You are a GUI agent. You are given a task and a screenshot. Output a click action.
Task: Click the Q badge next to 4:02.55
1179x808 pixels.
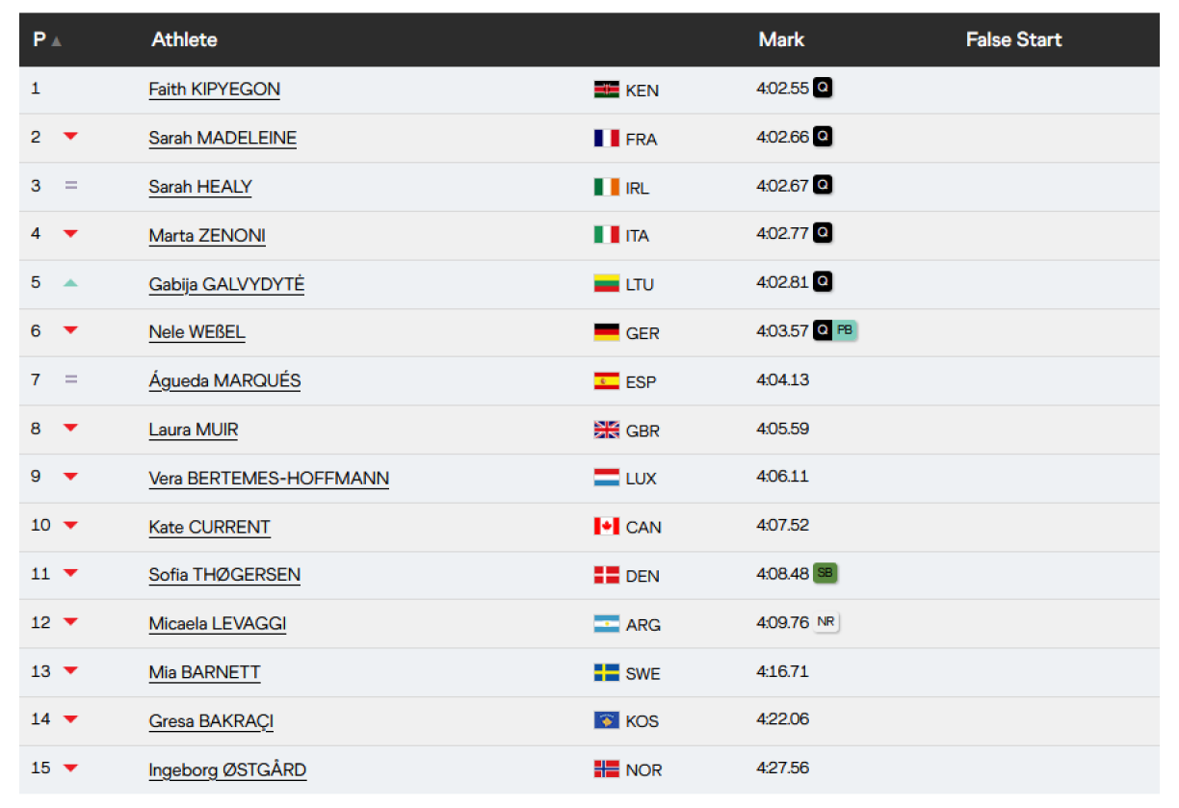pos(822,88)
